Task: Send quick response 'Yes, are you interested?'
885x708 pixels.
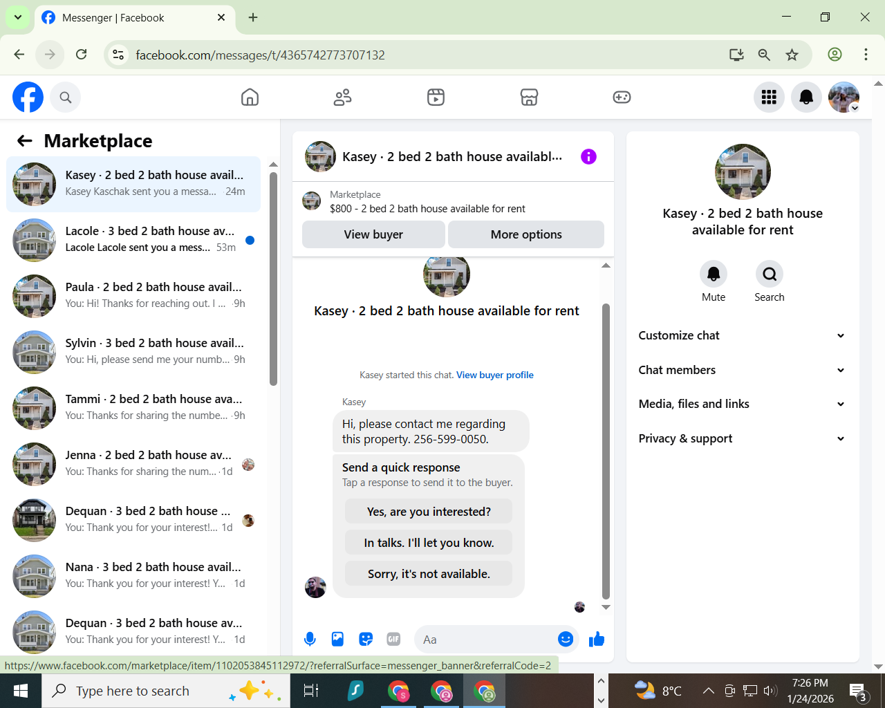Action: (x=429, y=512)
